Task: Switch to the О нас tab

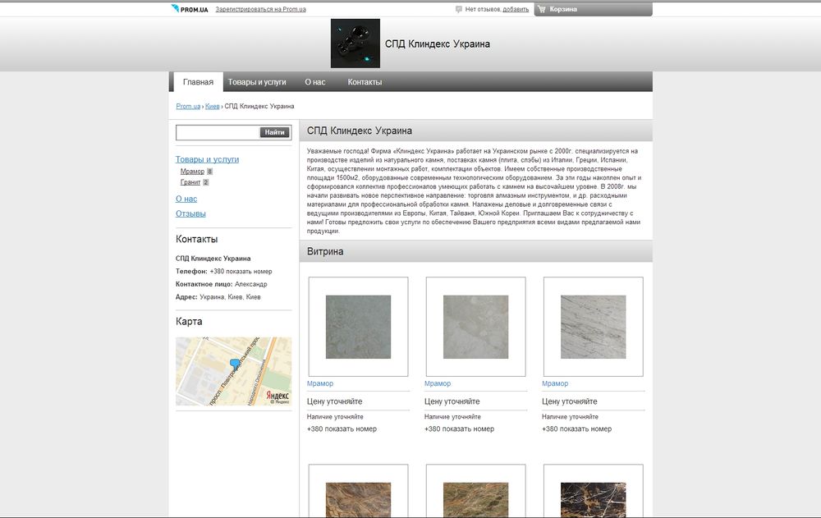Action: pyautogui.click(x=315, y=82)
